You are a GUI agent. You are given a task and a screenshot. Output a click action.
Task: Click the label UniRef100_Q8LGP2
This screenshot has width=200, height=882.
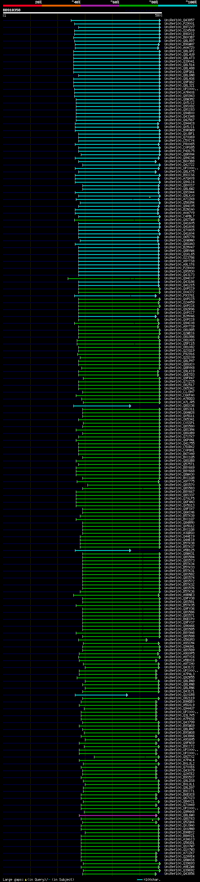click(x=179, y=51)
